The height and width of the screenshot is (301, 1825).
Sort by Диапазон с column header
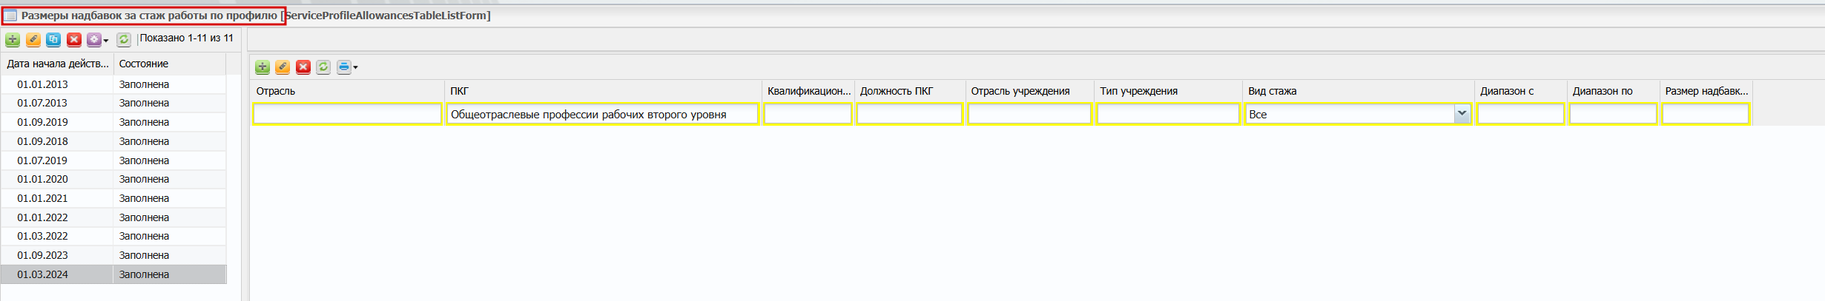(x=1520, y=91)
